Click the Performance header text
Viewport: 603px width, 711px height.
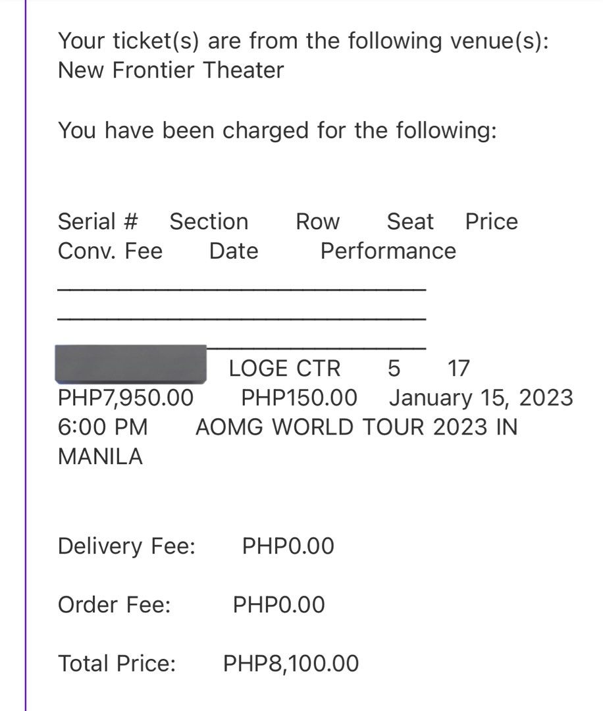tap(388, 251)
